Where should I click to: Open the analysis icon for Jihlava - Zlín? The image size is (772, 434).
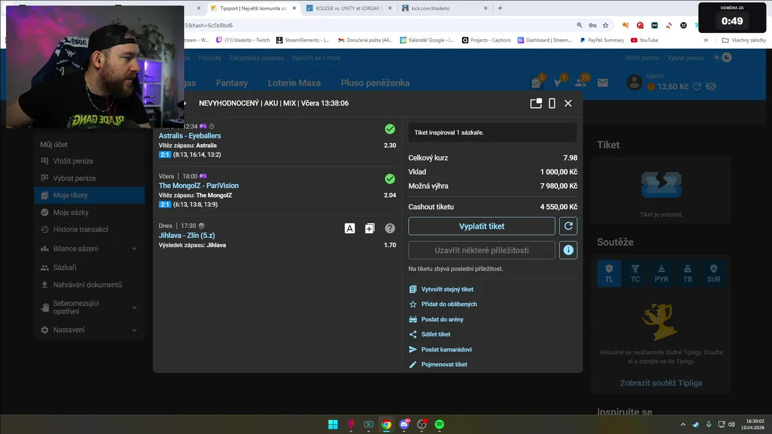pos(350,228)
